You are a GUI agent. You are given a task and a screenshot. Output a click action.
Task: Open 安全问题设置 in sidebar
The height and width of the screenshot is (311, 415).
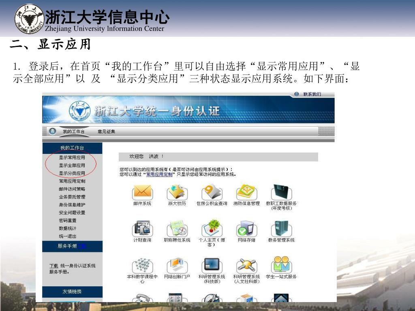pyautogui.click(x=72, y=213)
